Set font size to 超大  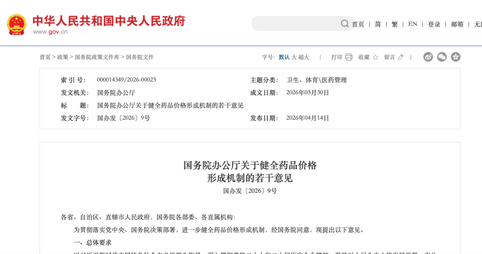[304, 57]
